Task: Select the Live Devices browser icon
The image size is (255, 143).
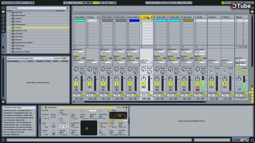Action: click(x=3, y=12)
